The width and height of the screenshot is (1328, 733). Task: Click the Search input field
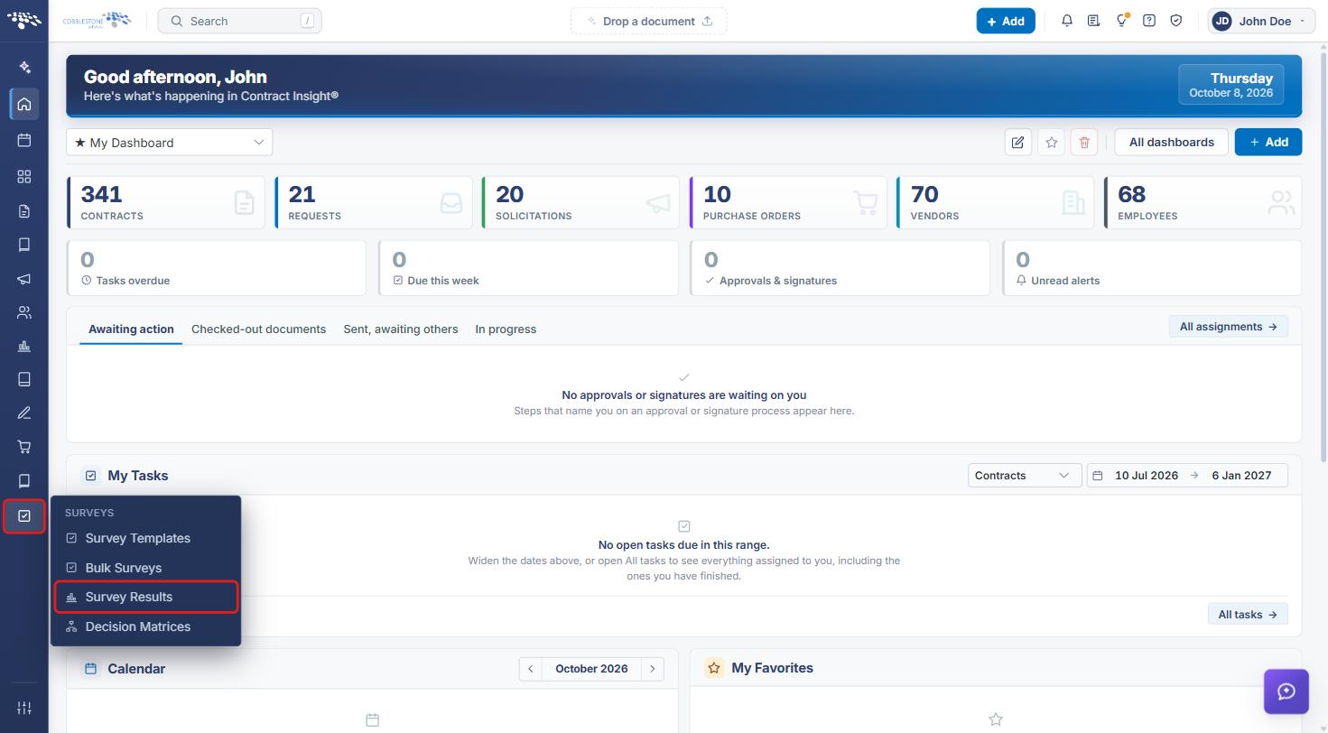[x=239, y=21]
